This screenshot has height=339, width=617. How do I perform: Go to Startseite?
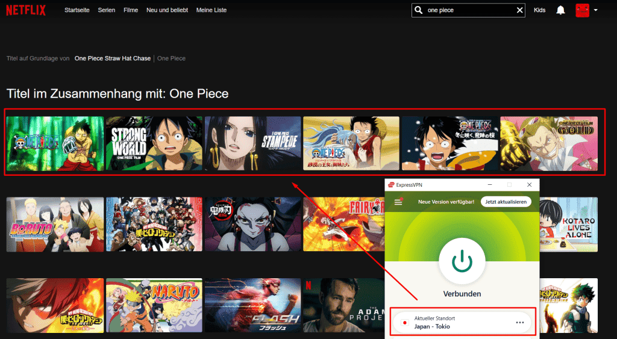[77, 10]
